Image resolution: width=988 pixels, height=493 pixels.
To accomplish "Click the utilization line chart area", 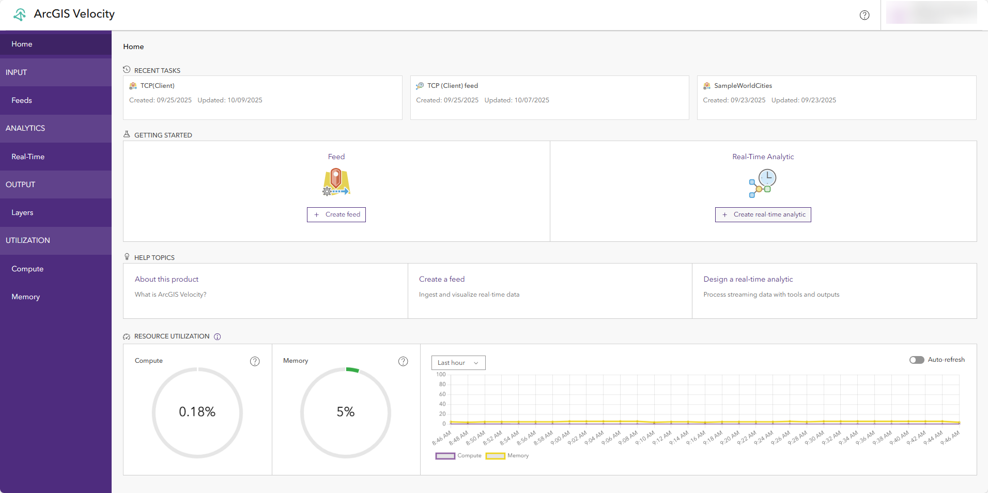I will coord(705,399).
